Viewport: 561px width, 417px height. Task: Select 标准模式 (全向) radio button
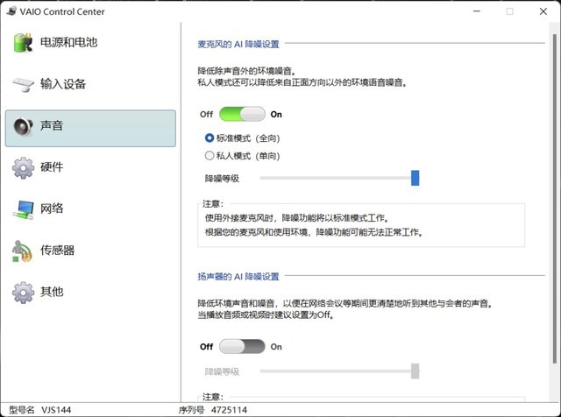pyautogui.click(x=209, y=138)
